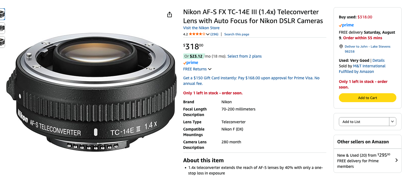Viewport: 410px width, 177px height.
Task: Click the share icon above product image
Action: pyautogui.click(x=170, y=15)
